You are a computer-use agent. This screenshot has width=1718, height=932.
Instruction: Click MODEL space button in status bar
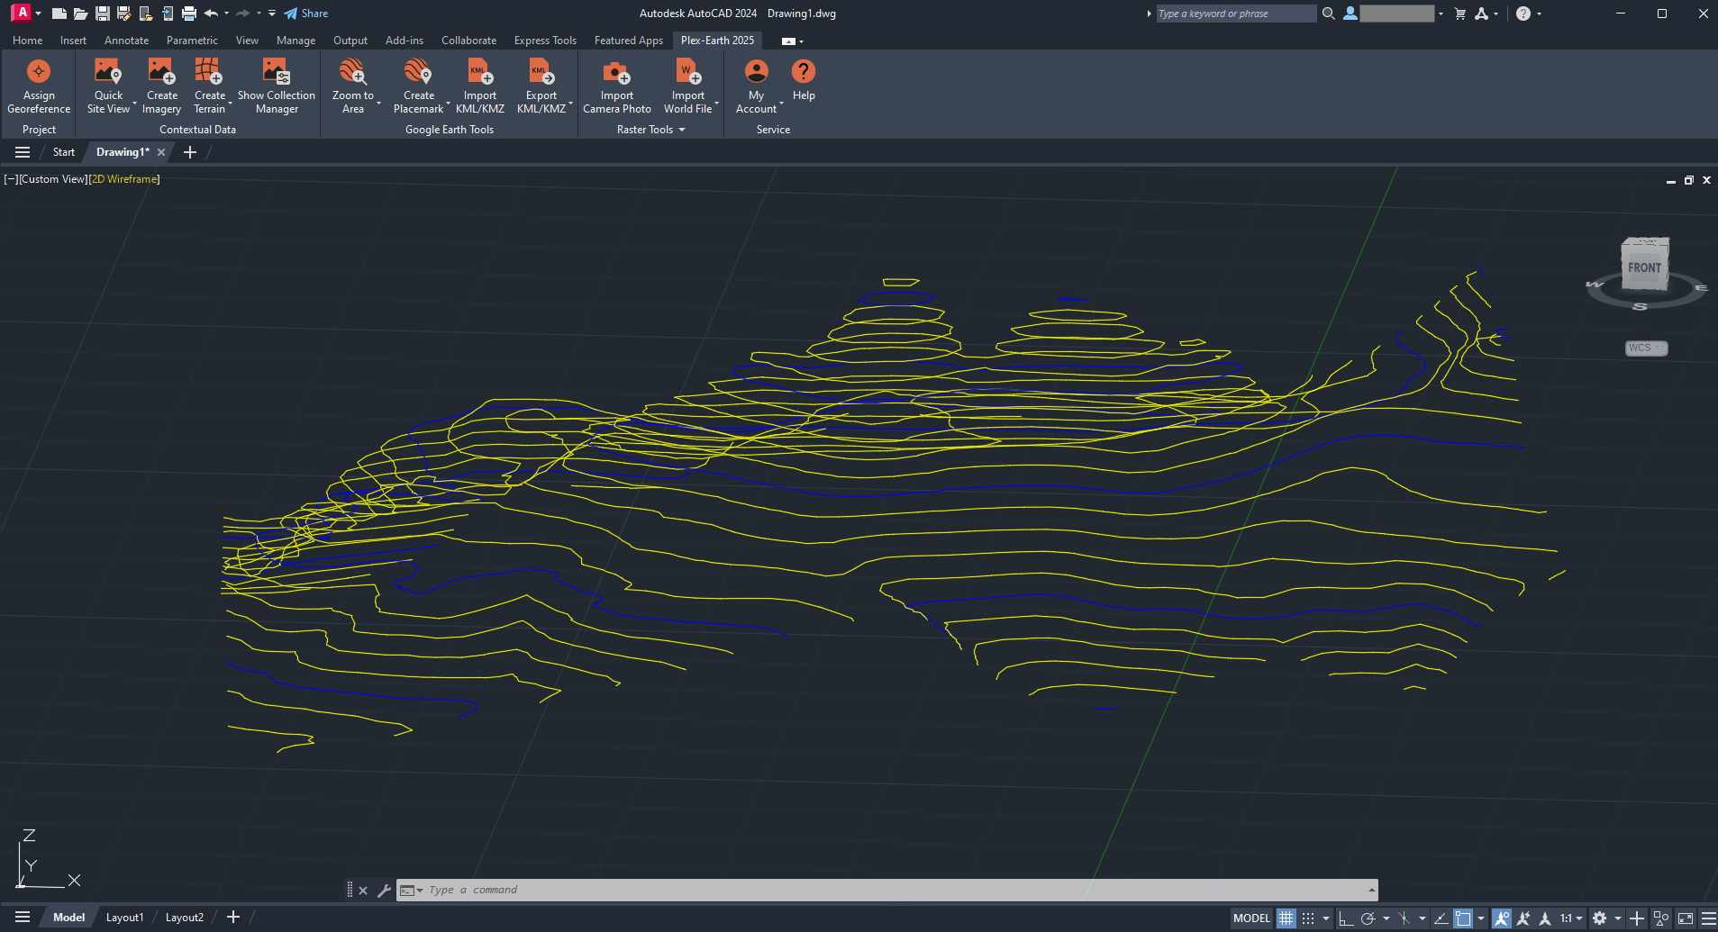click(x=1251, y=918)
